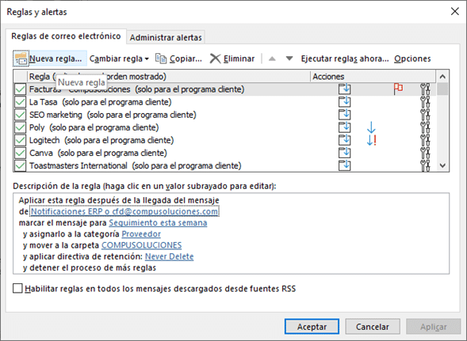The width and height of the screenshot is (467, 341).
Task: Uncheck the SEO marketing rule checkbox
Action: (x=21, y=115)
